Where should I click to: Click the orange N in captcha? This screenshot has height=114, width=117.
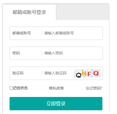(x=84, y=74)
